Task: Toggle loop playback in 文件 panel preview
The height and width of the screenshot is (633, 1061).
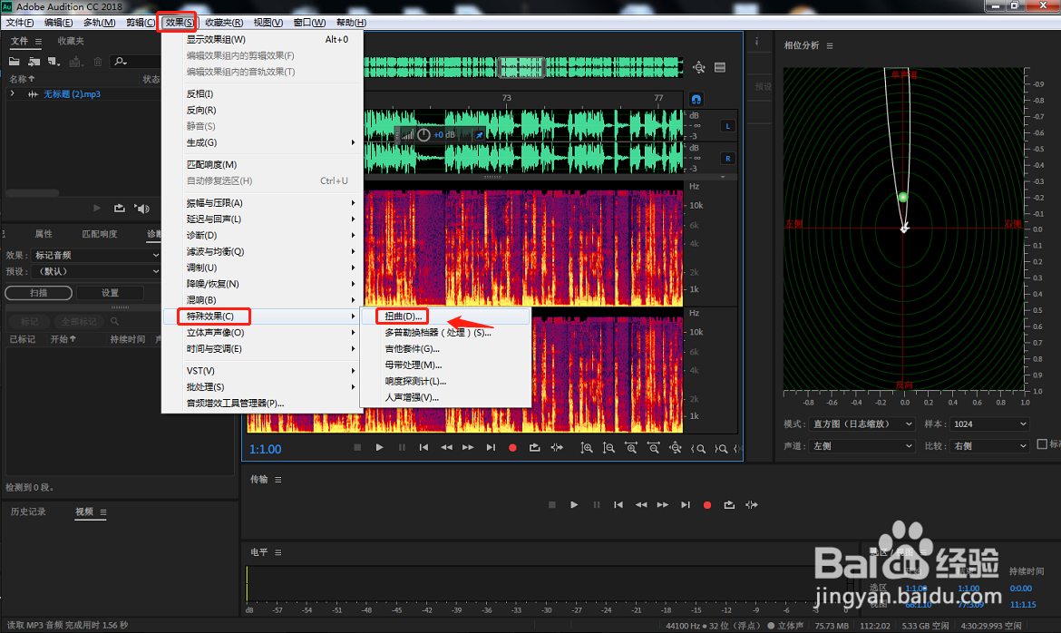Action: 120,208
